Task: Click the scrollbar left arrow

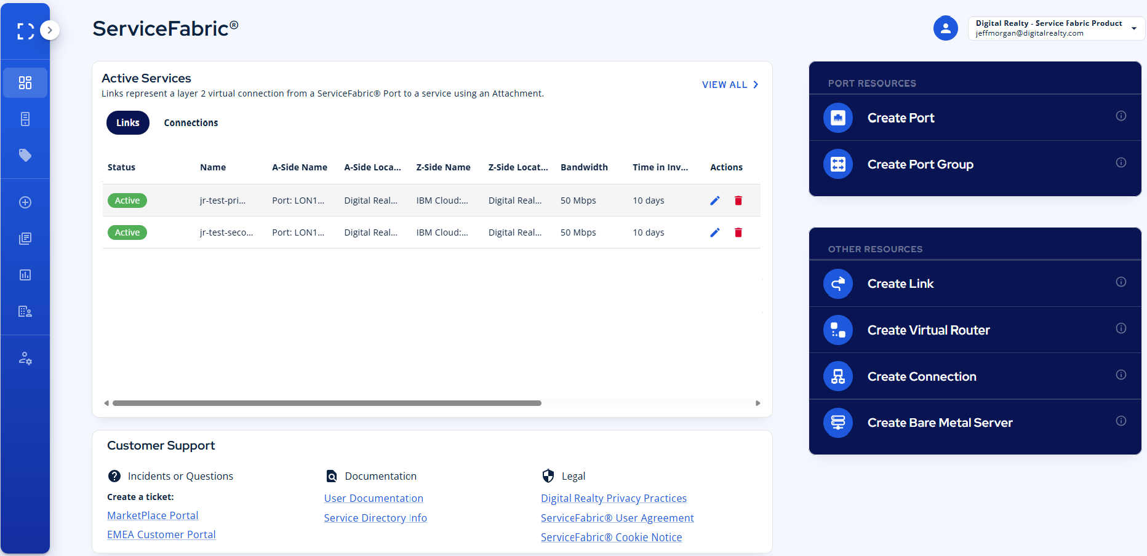Action: click(106, 403)
